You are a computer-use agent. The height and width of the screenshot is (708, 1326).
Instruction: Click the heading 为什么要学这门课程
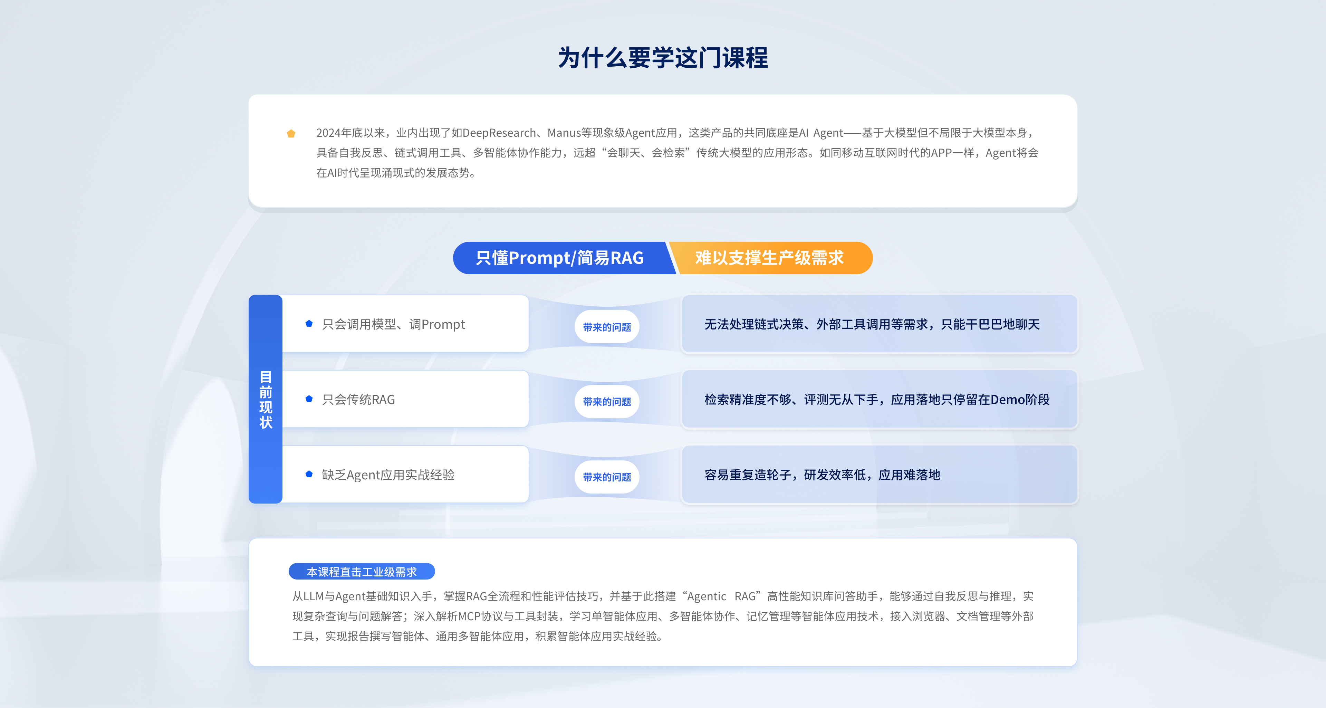point(663,58)
